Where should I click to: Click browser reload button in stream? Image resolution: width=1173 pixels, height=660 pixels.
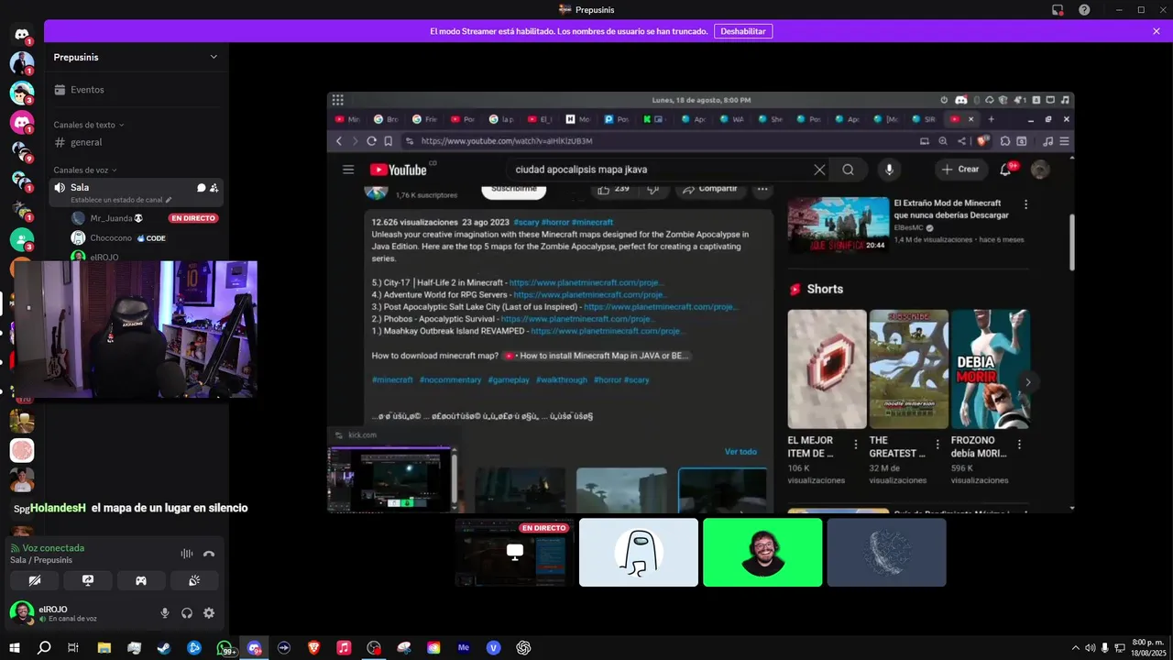[x=371, y=141]
